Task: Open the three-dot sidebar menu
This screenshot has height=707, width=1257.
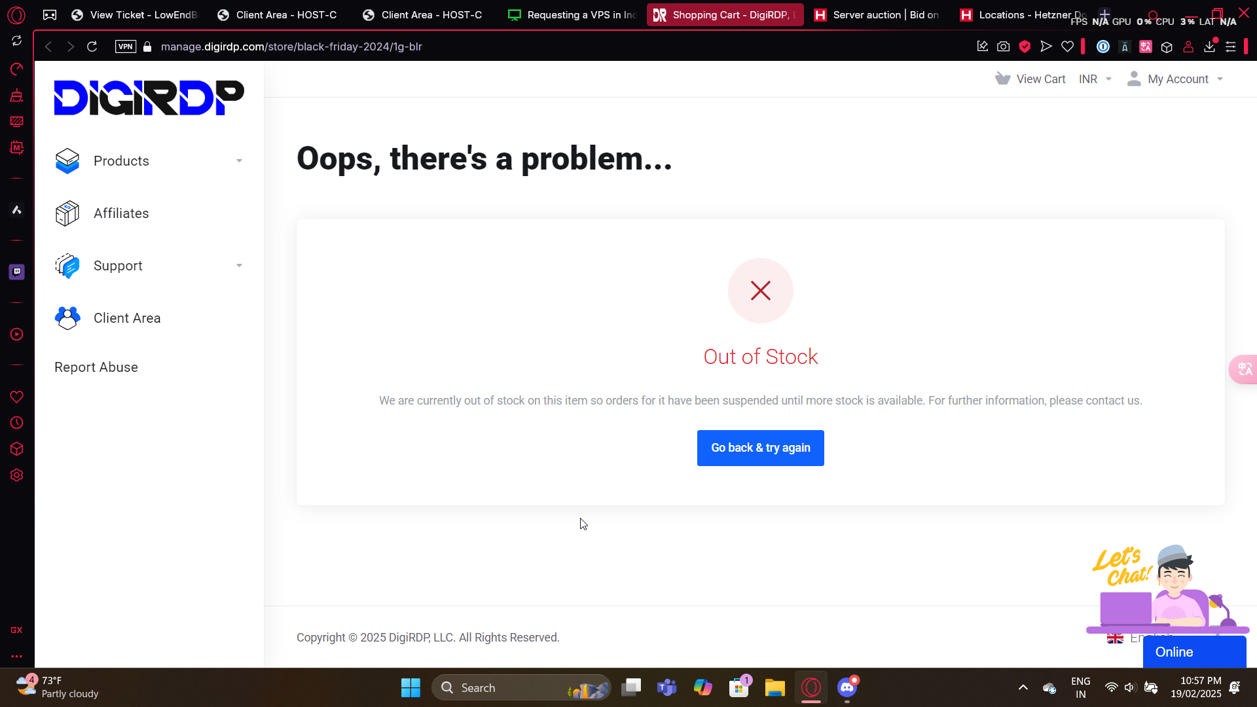Action: [x=17, y=656]
